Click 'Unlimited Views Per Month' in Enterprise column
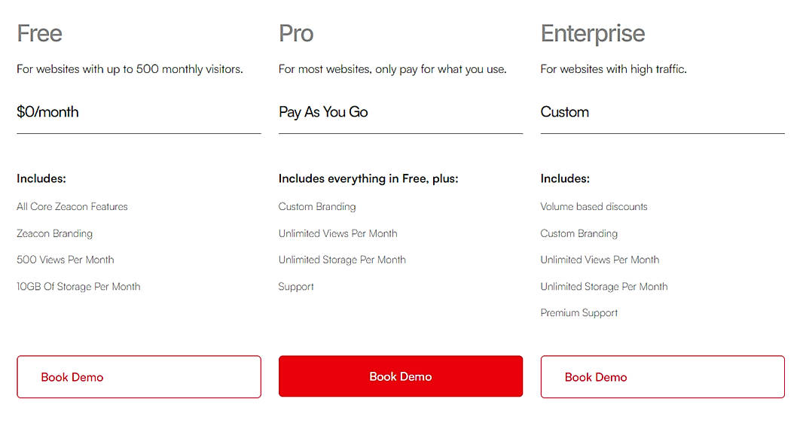 [600, 260]
